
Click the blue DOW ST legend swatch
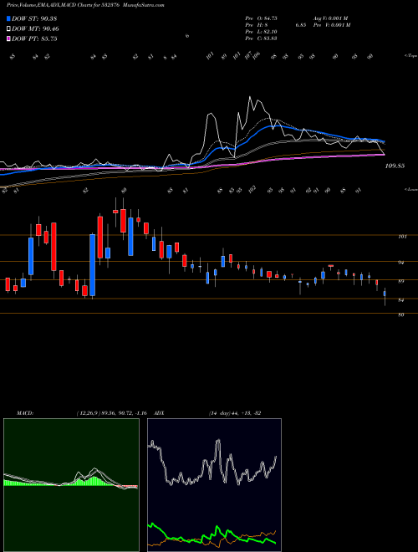(x=8, y=18)
